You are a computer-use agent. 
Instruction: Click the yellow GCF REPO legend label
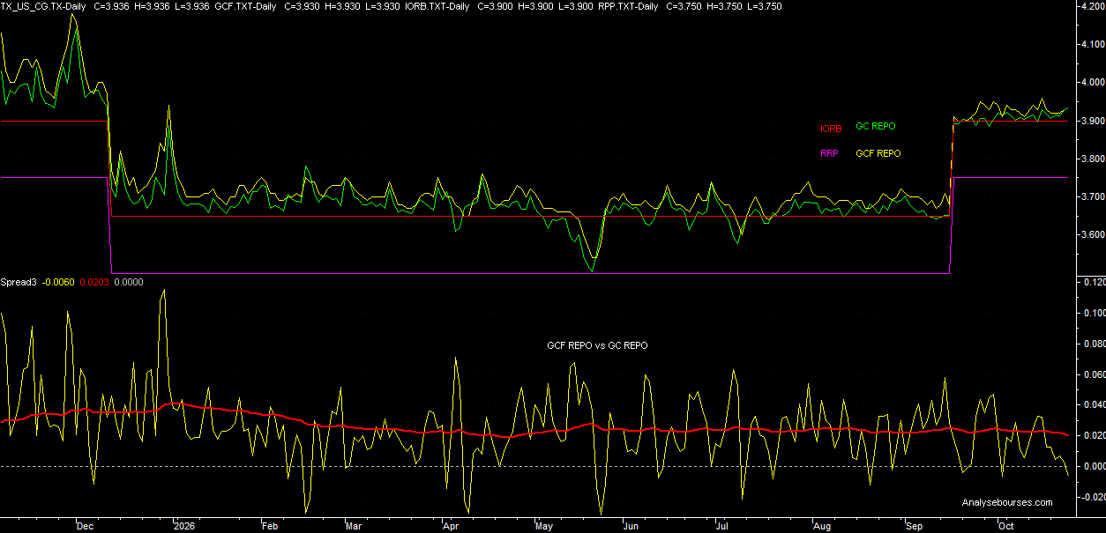[878, 153]
